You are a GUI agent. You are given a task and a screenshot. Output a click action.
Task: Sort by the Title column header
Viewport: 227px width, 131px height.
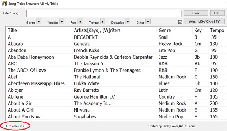[12, 30]
